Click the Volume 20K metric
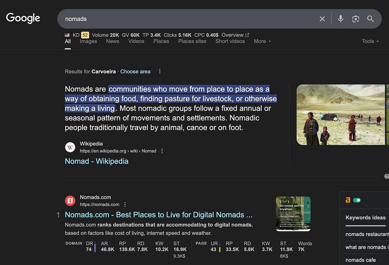The width and height of the screenshot is (389, 265). pos(105,35)
